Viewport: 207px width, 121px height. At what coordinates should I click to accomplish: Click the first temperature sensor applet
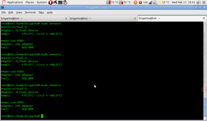tap(112, 2)
